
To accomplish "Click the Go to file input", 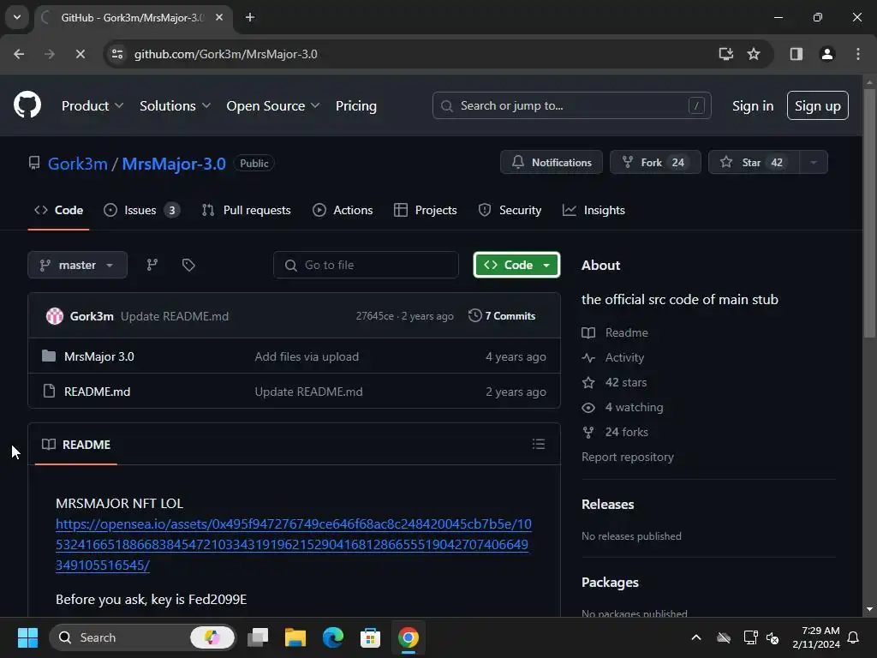I will [x=366, y=265].
